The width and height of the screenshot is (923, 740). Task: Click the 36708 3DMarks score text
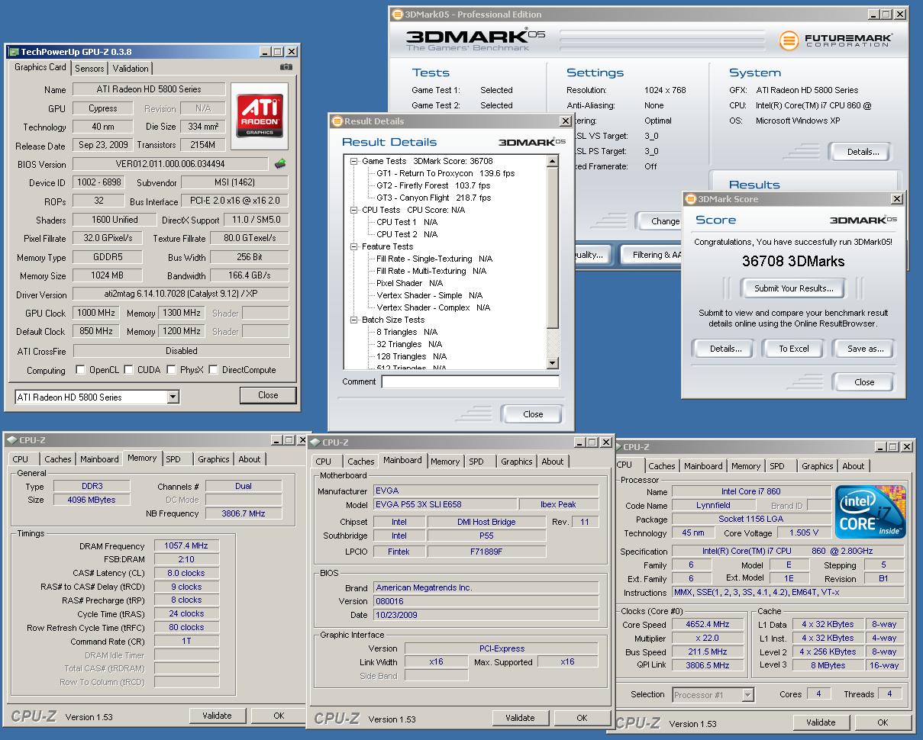(x=793, y=261)
